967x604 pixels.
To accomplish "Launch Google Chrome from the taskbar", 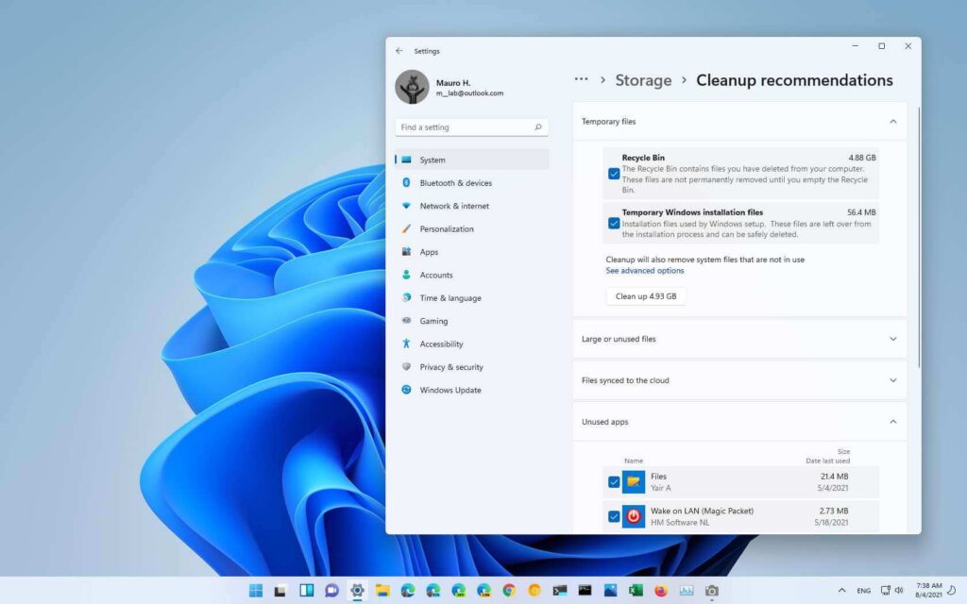I will click(x=509, y=591).
